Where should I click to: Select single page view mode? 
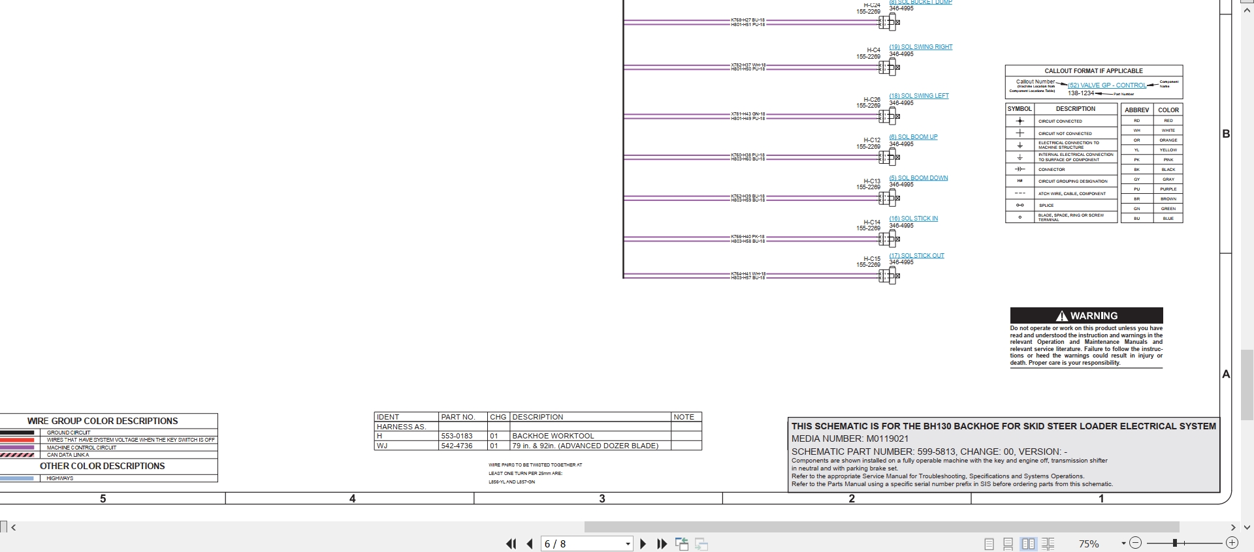coord(989,544)
